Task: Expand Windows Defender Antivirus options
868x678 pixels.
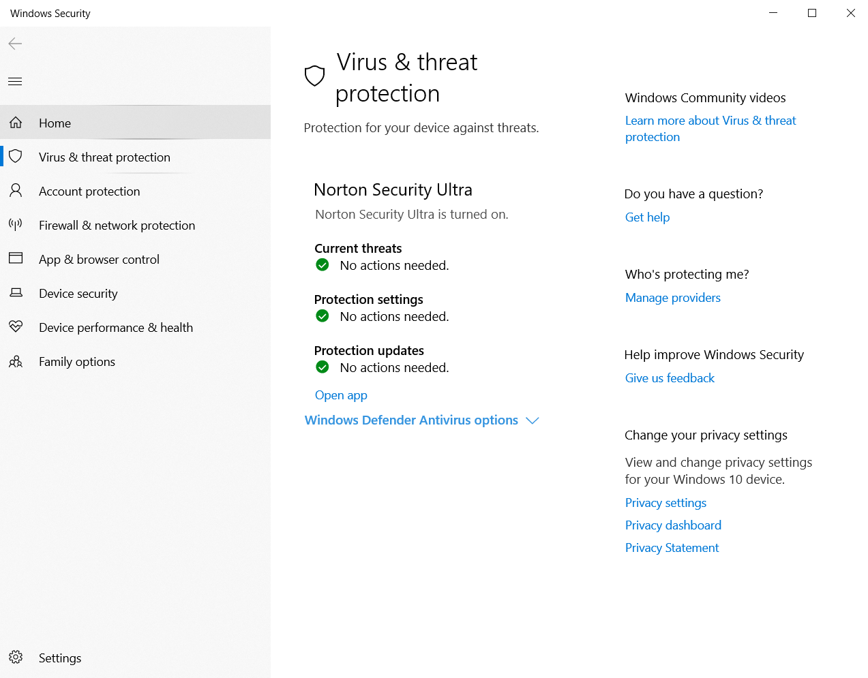Action: [x=421, y=420]
